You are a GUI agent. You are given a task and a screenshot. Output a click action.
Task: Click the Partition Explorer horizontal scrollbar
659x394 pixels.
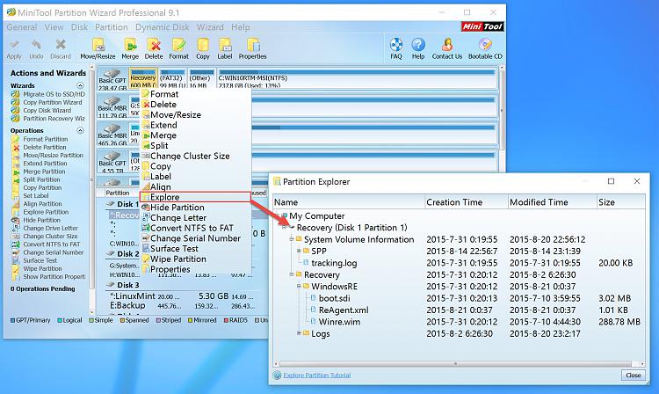[x=455, y=364]
